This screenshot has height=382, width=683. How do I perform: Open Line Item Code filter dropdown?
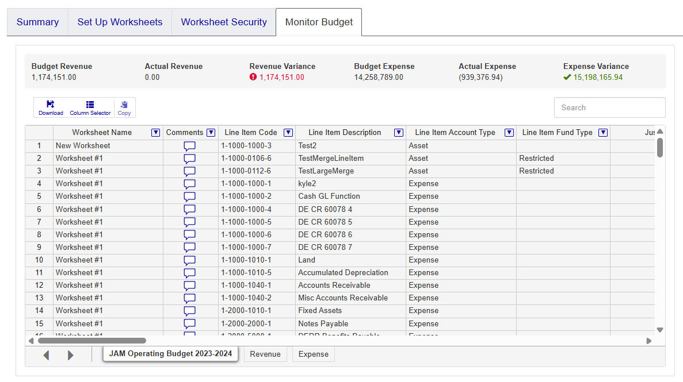[288, 133]
